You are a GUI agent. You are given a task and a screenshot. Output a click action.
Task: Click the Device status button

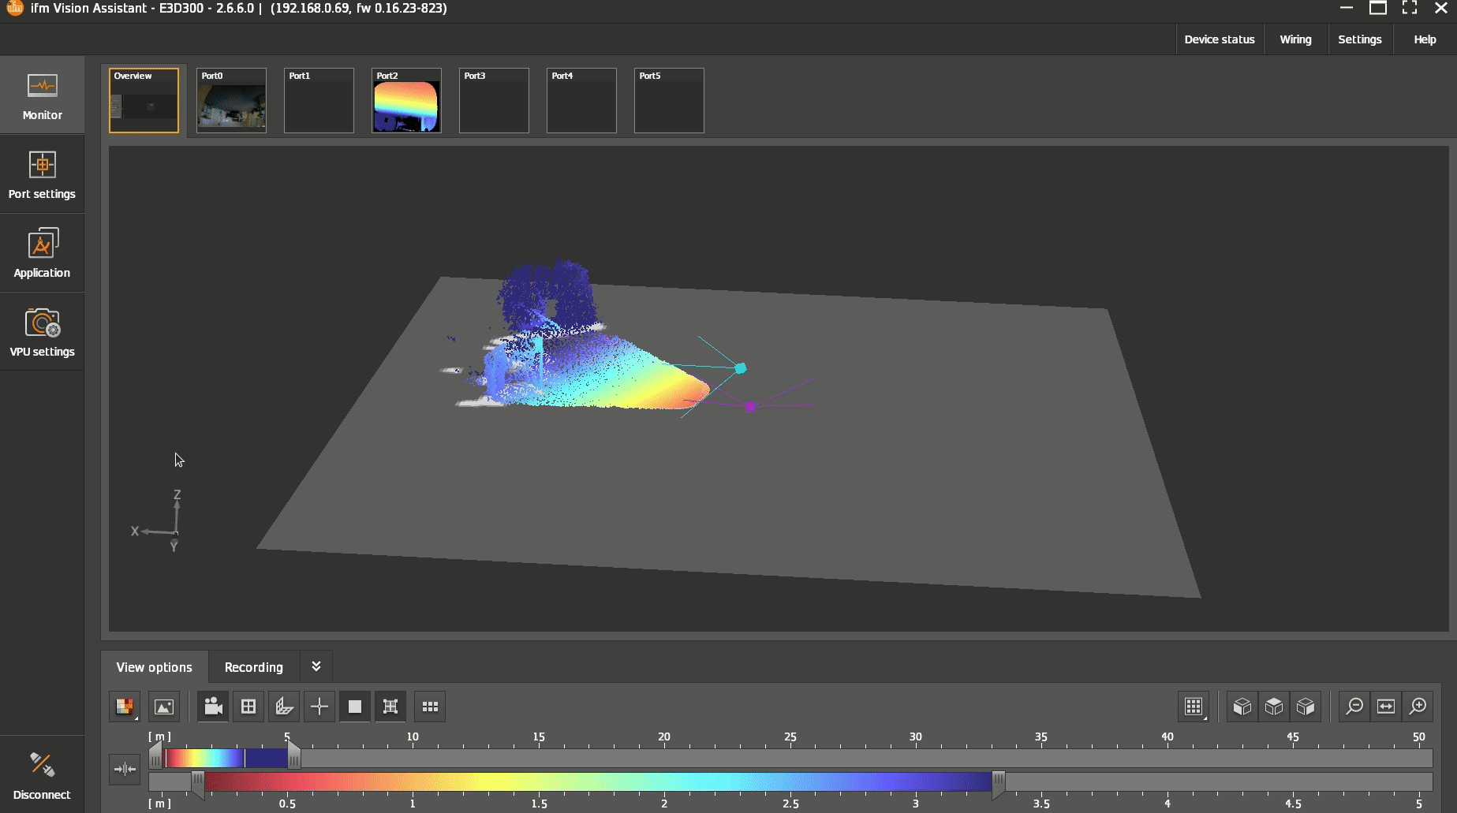coord(1219,39)
